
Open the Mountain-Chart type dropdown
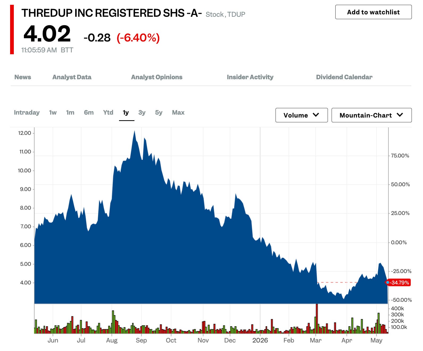tap(371, 115)
